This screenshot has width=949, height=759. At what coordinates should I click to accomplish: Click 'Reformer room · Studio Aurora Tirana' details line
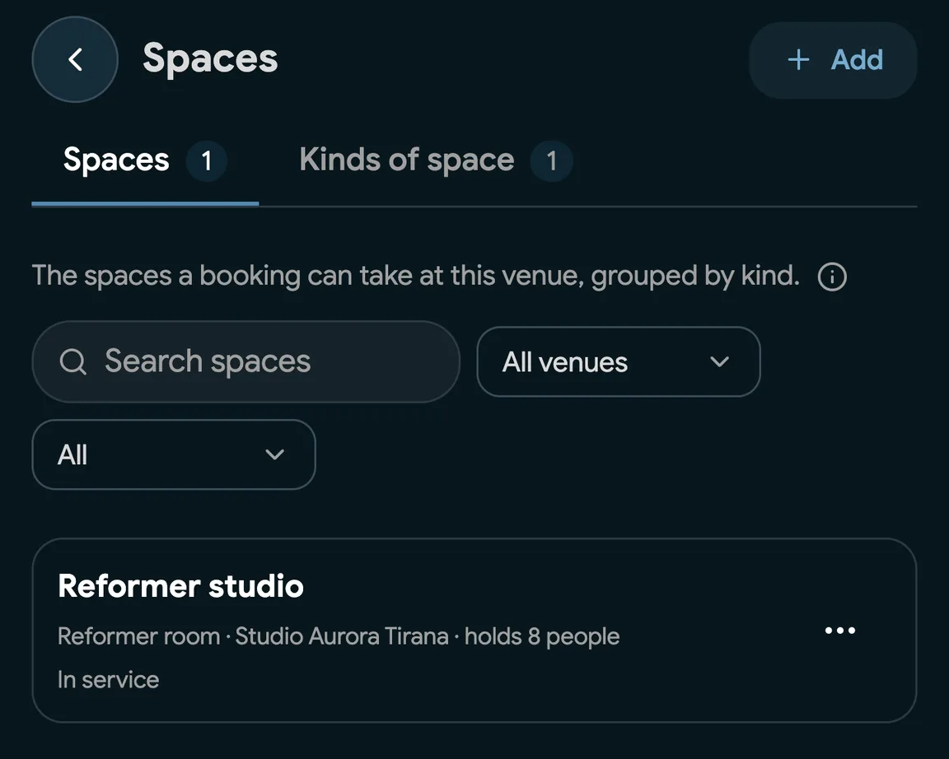pos(339,636)
